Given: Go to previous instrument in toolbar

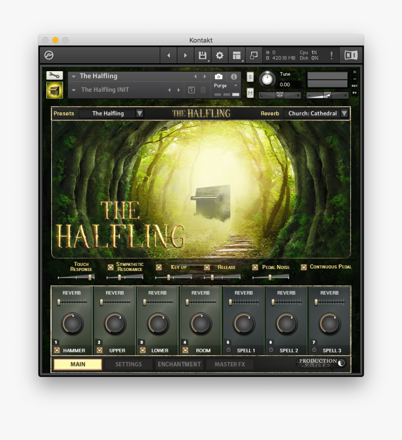Looking at the screenshot, I should [168, 55].
